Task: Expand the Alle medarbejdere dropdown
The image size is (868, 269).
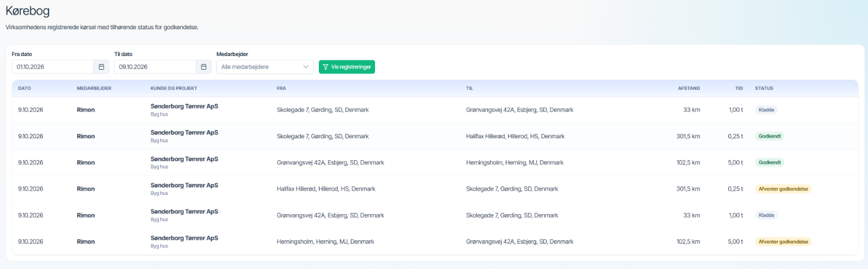Action: click(x=265, y=67)
